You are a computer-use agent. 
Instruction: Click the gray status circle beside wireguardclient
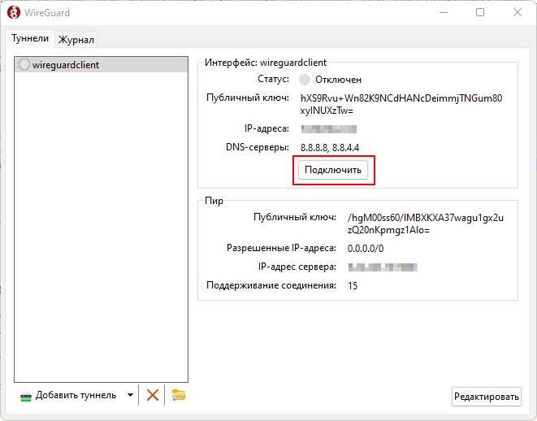coord(24,64)
